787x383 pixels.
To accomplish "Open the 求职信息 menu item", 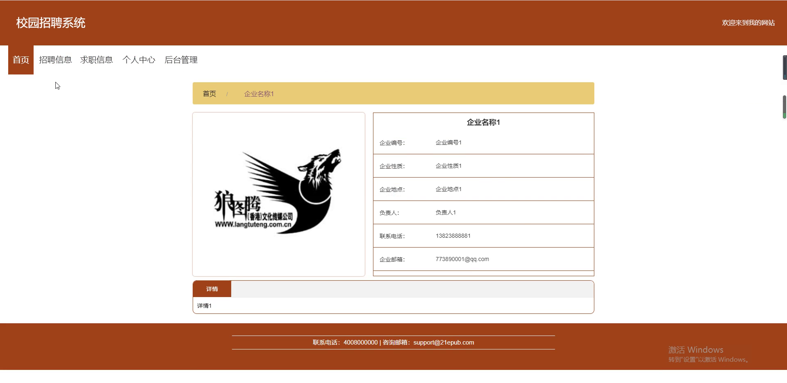I will [97, 60].
